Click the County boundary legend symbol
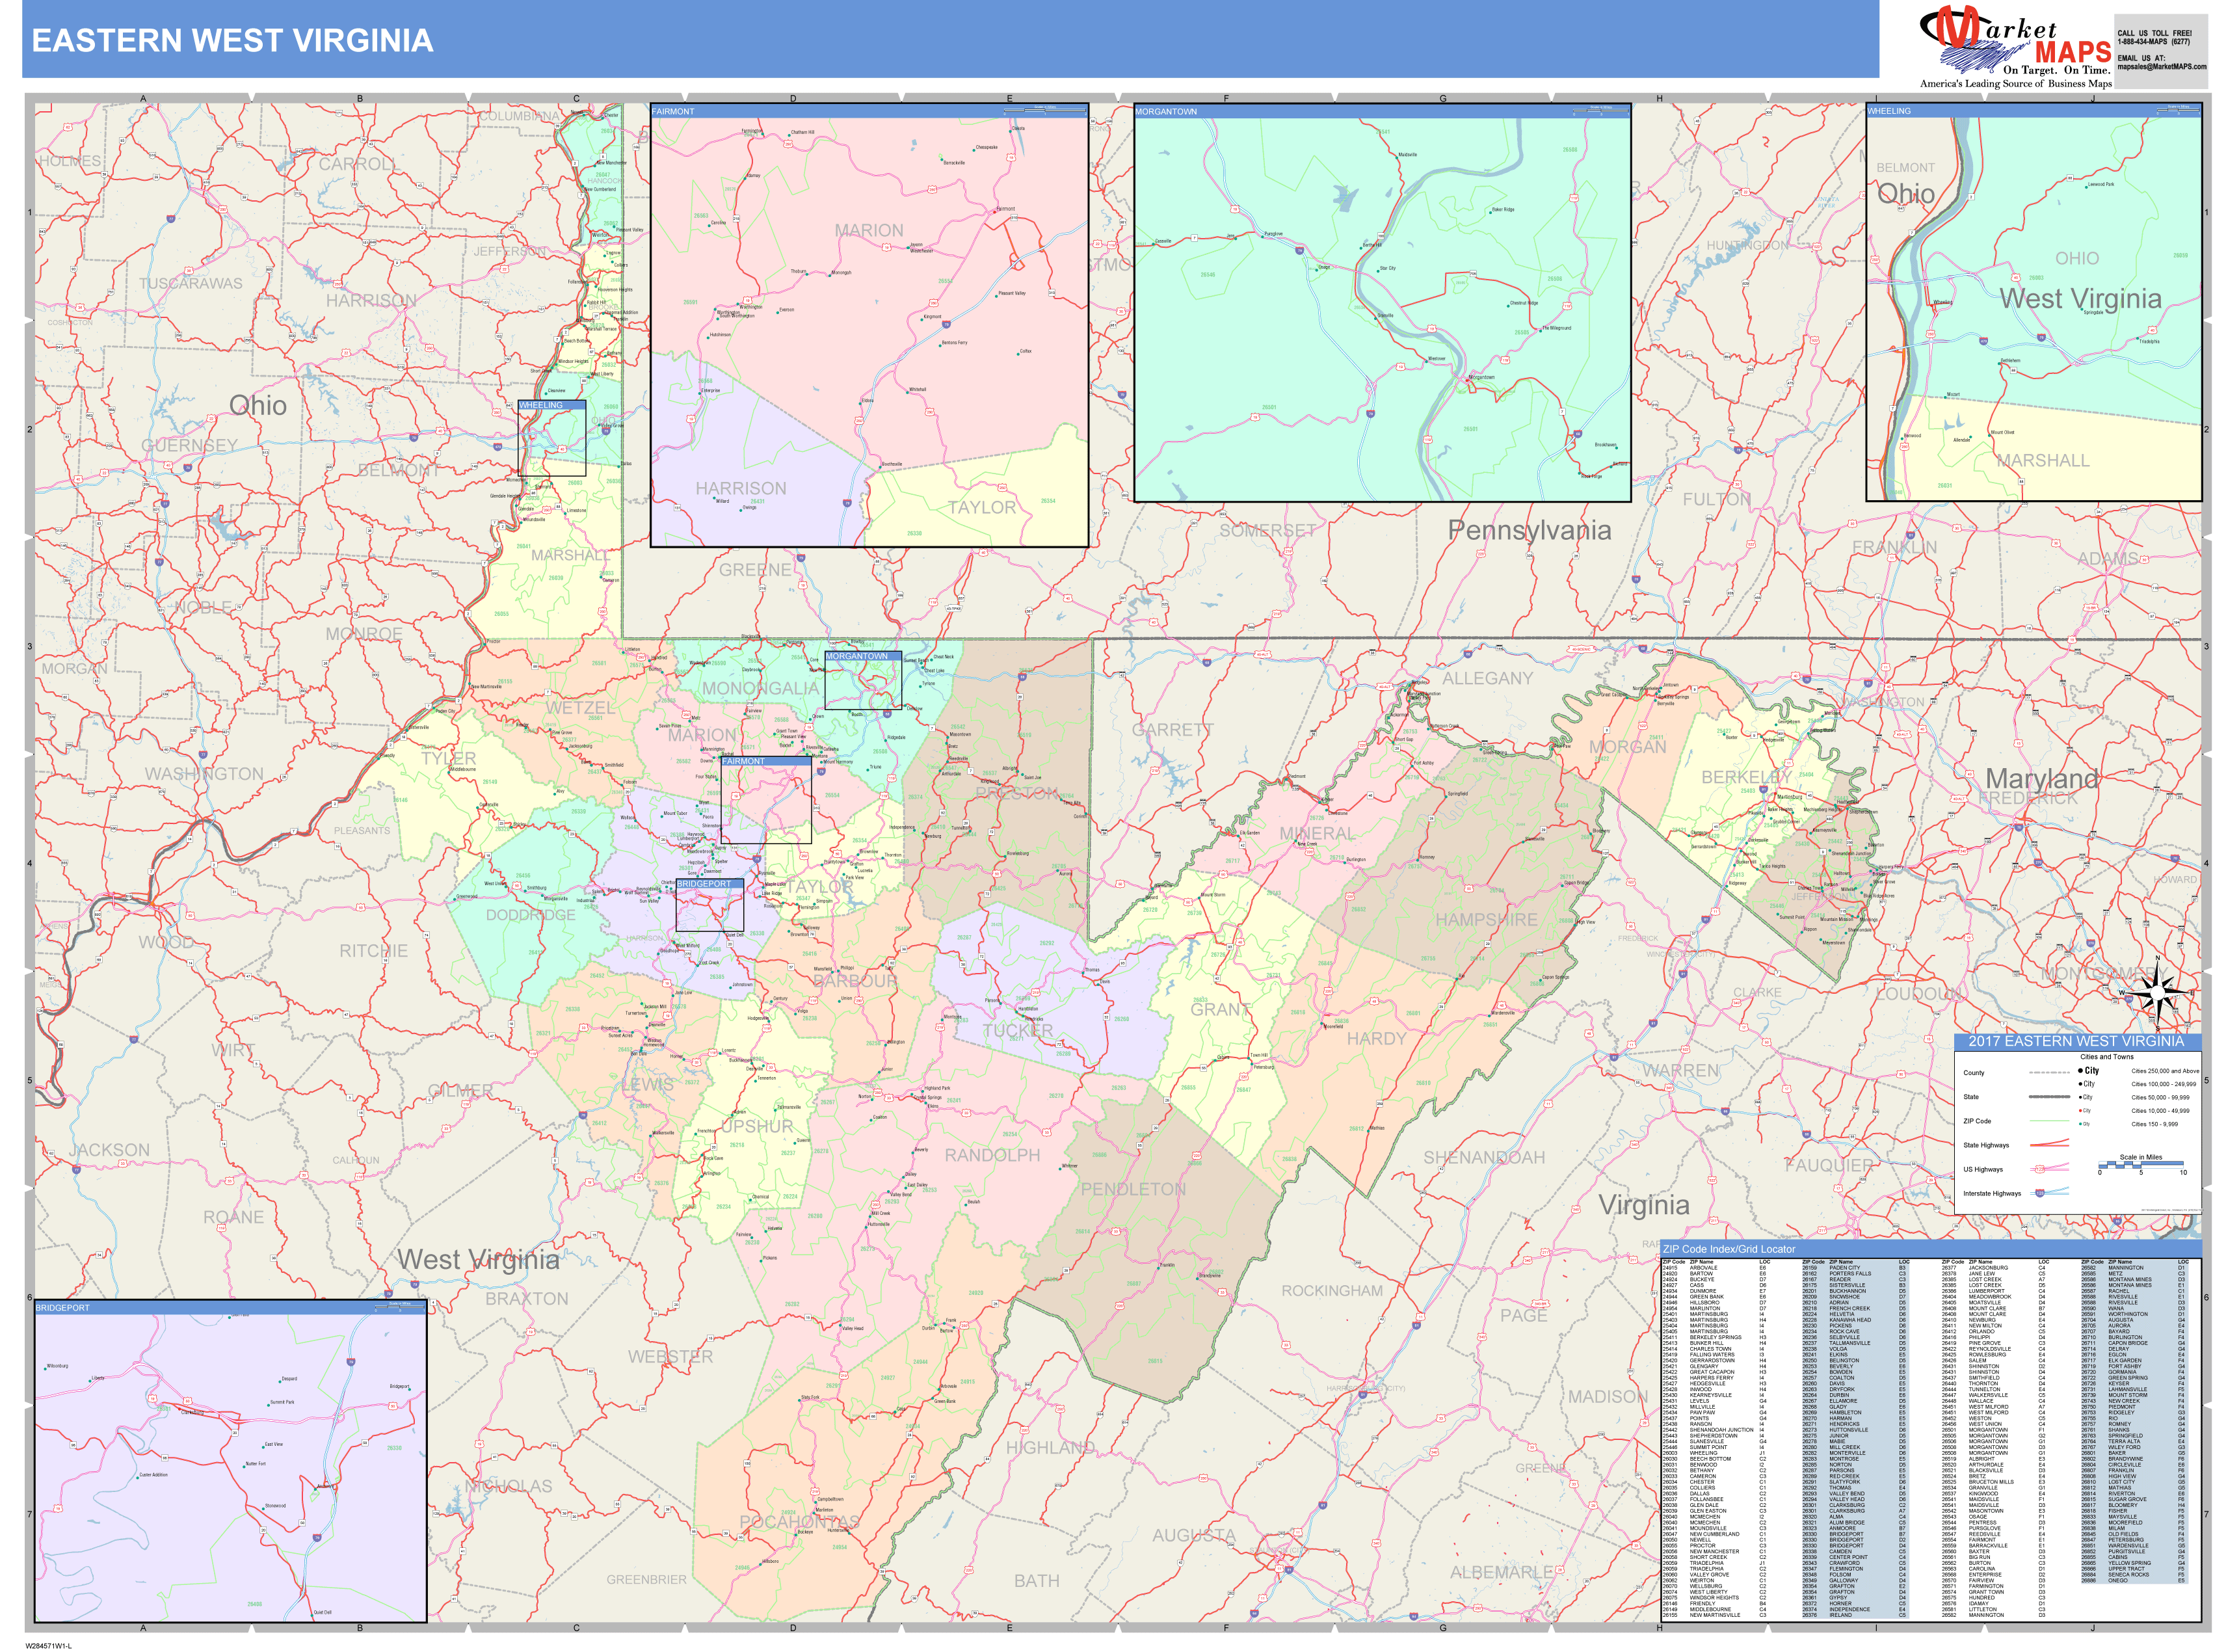The width and height of the screenshot is (2226, 1652). [2049, 1073]
